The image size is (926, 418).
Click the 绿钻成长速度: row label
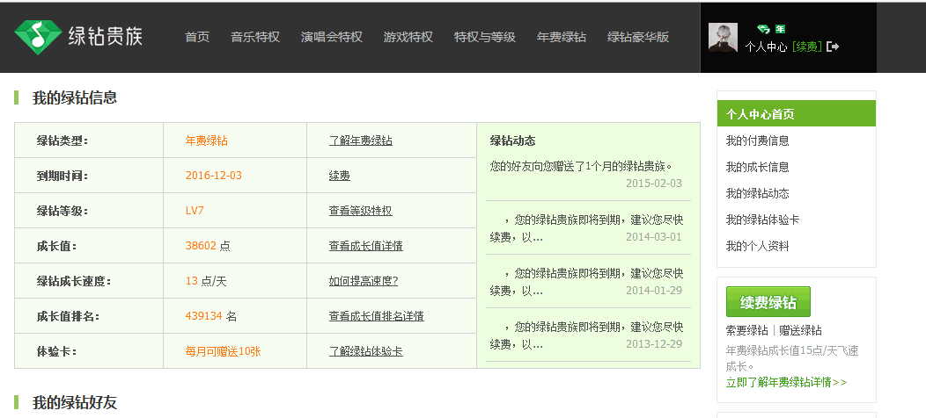[74, 281]
